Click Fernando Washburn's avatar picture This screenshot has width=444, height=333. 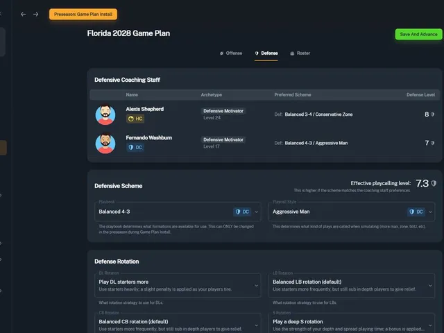[105, 144]
